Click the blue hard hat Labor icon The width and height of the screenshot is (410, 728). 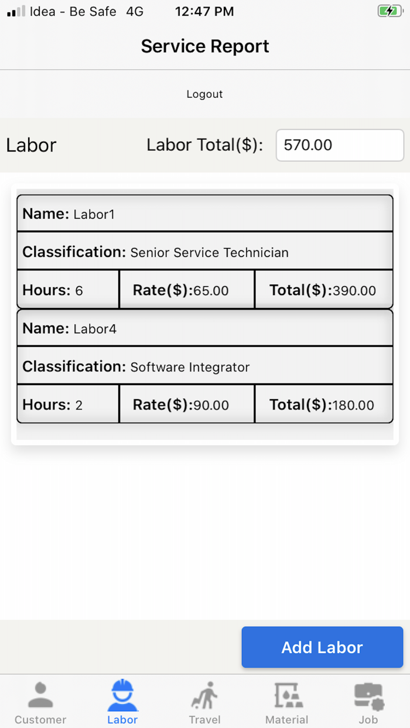pyautogui.click(x=122, y=693)
